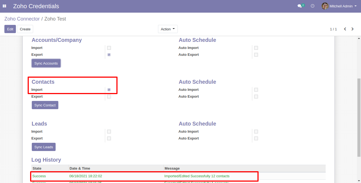This screenshot has height=183, width=361.
Task: Click the Log History heading
Action: click(46, 160)
